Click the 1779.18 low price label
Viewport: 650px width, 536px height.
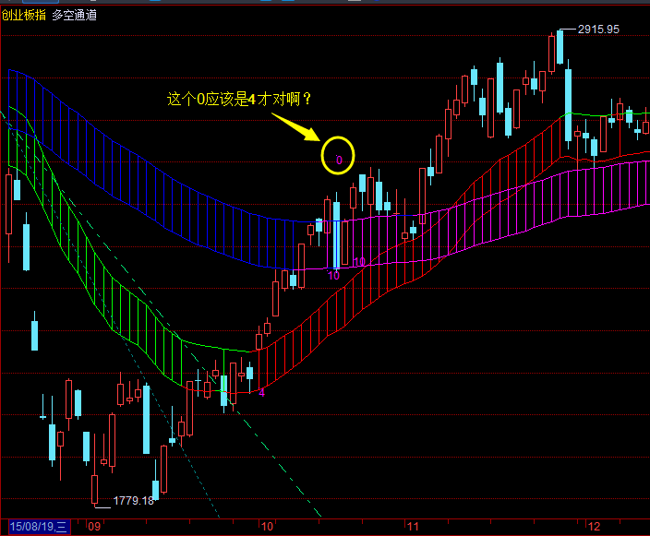pos(133,501)
